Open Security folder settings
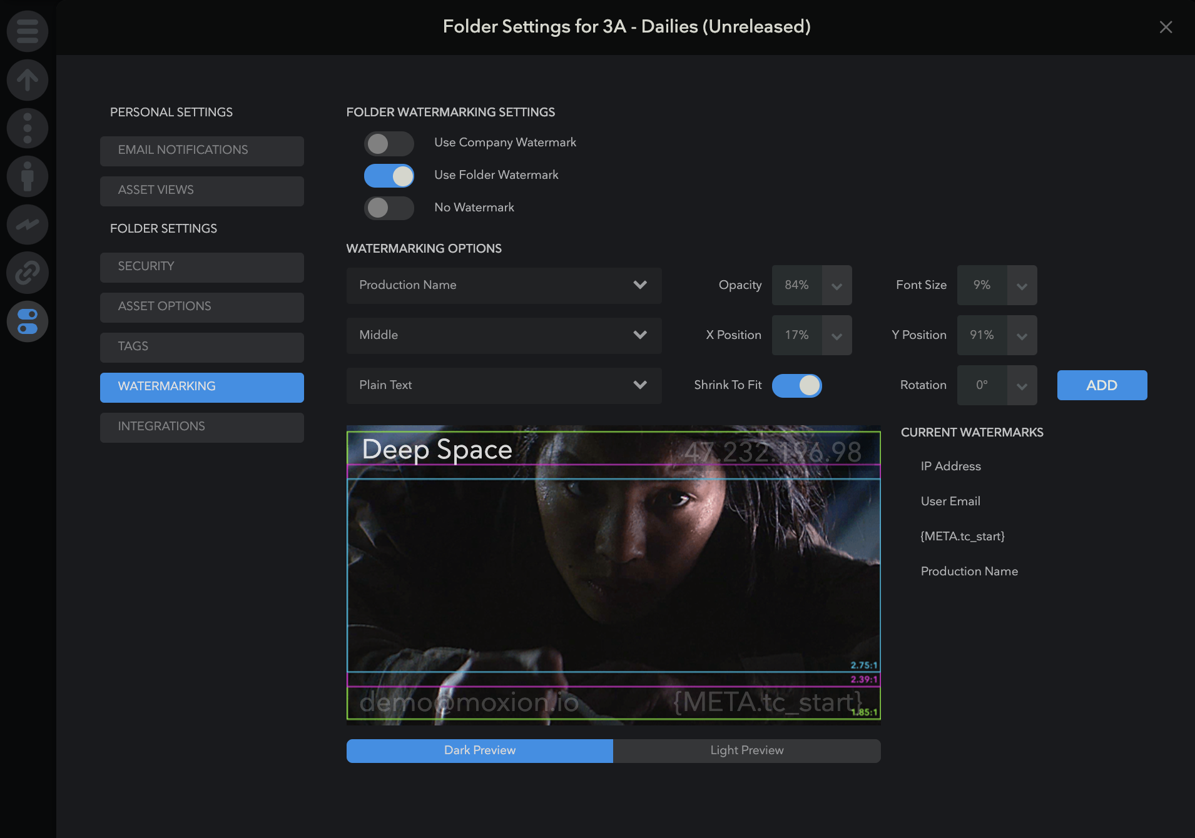The image size is (1195, 838). click(202, 267)
